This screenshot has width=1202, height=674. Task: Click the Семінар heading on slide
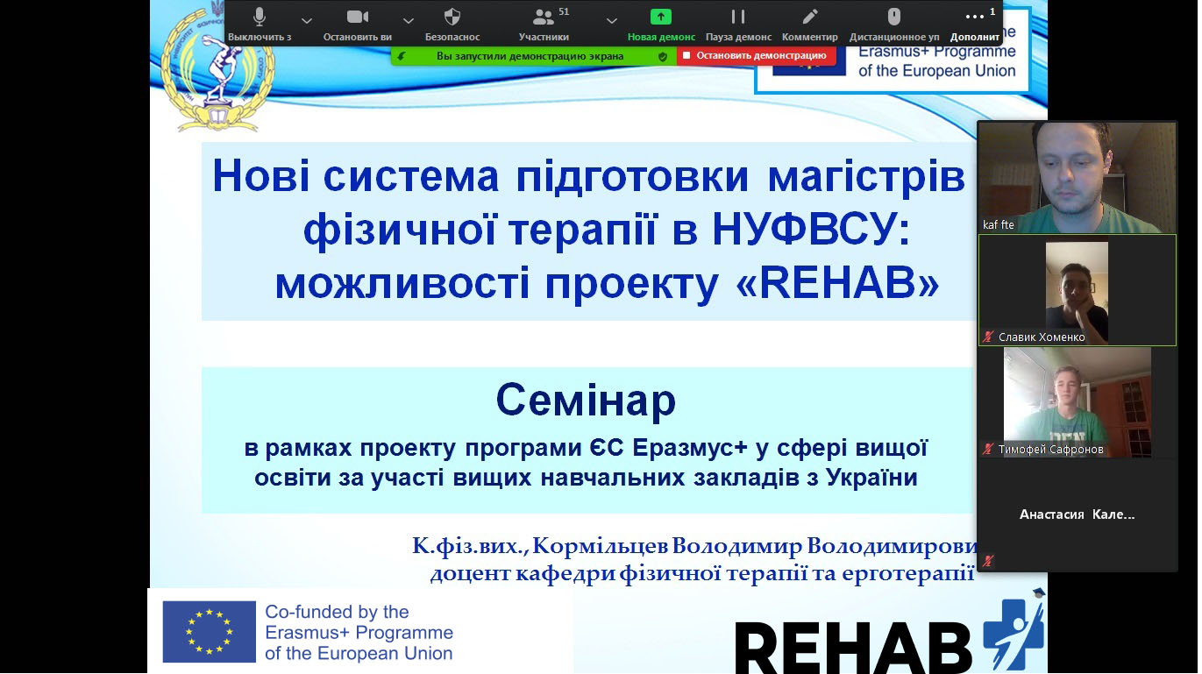(586, 401)
